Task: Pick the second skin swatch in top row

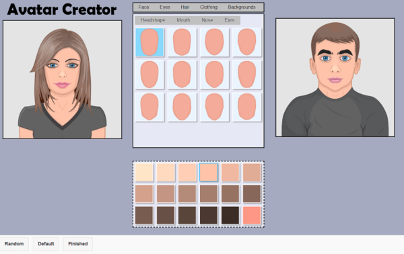Action: point(166,172)
